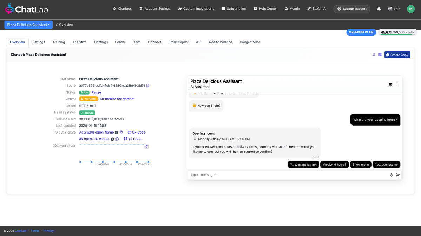This screenshot has height=236, width=421.
Task: Switch to the Chatlogs tab
Action: point(101,42)
